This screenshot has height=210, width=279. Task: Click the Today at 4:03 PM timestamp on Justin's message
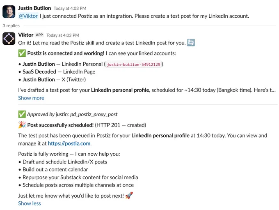tap(70, 8)
